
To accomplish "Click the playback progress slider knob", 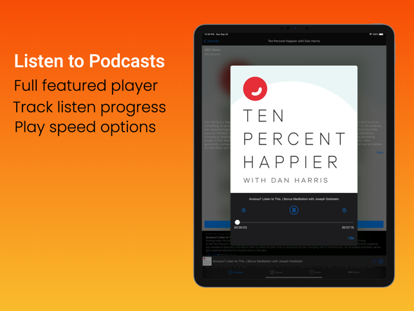I will pos(238,222).
